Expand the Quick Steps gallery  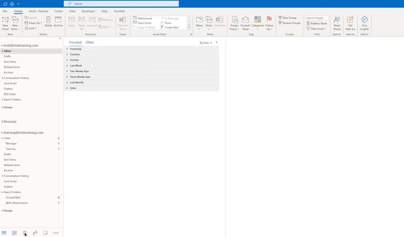point(189,27)
